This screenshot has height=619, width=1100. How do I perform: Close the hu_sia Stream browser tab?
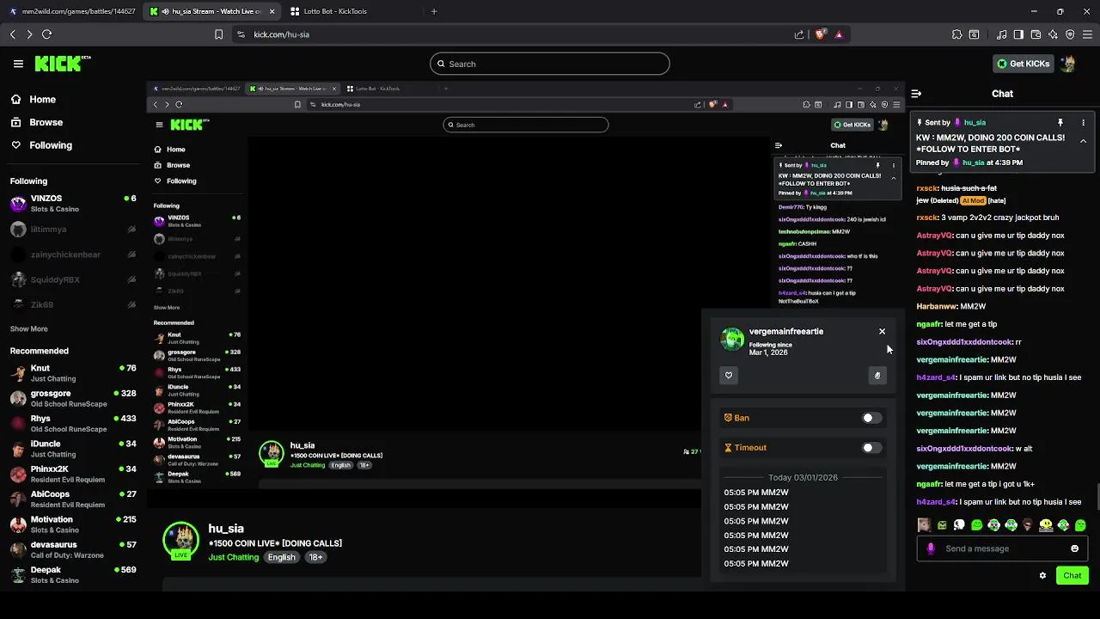point(272,11)
